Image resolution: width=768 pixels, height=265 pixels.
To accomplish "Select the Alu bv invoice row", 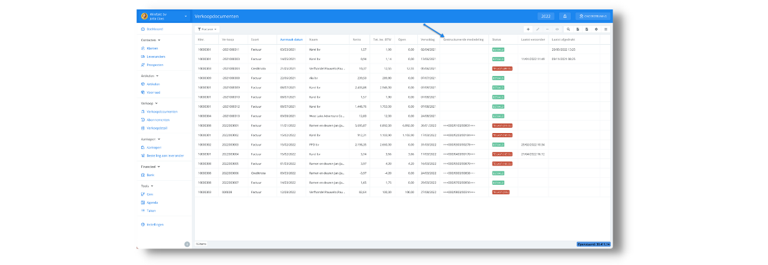I will click(403, 78).
